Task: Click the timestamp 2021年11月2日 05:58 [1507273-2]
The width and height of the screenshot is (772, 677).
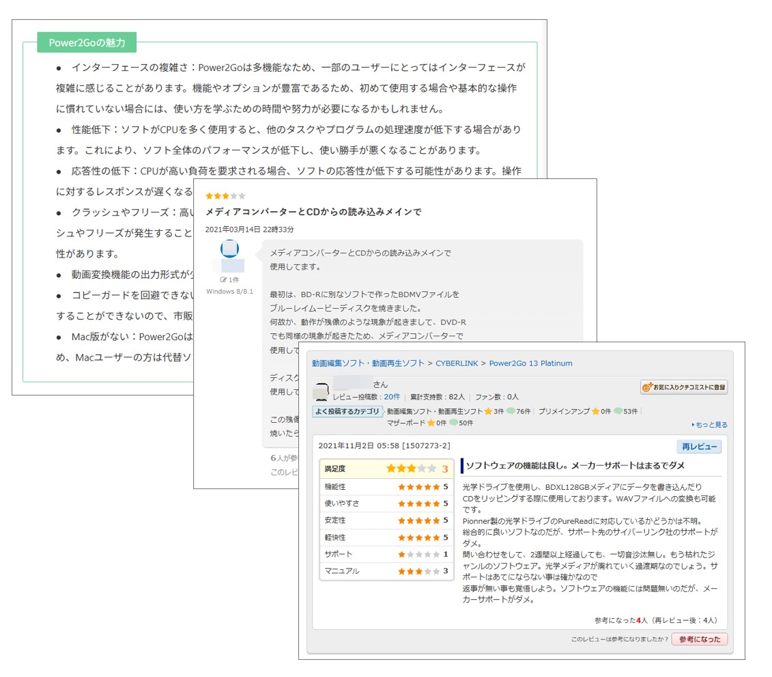Action: [x=384, y=445]
